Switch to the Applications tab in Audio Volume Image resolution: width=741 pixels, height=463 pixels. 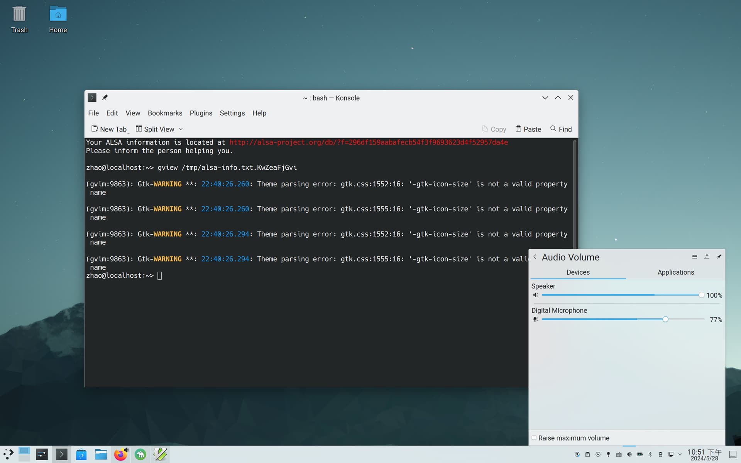[x=675, y=272]
